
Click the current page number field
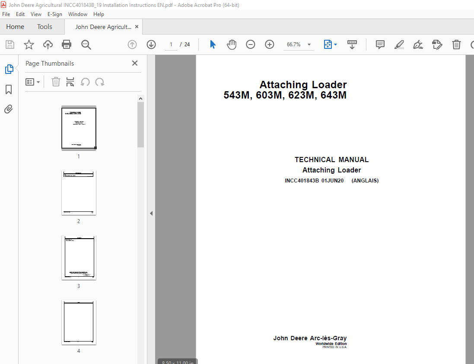(171, 45)
